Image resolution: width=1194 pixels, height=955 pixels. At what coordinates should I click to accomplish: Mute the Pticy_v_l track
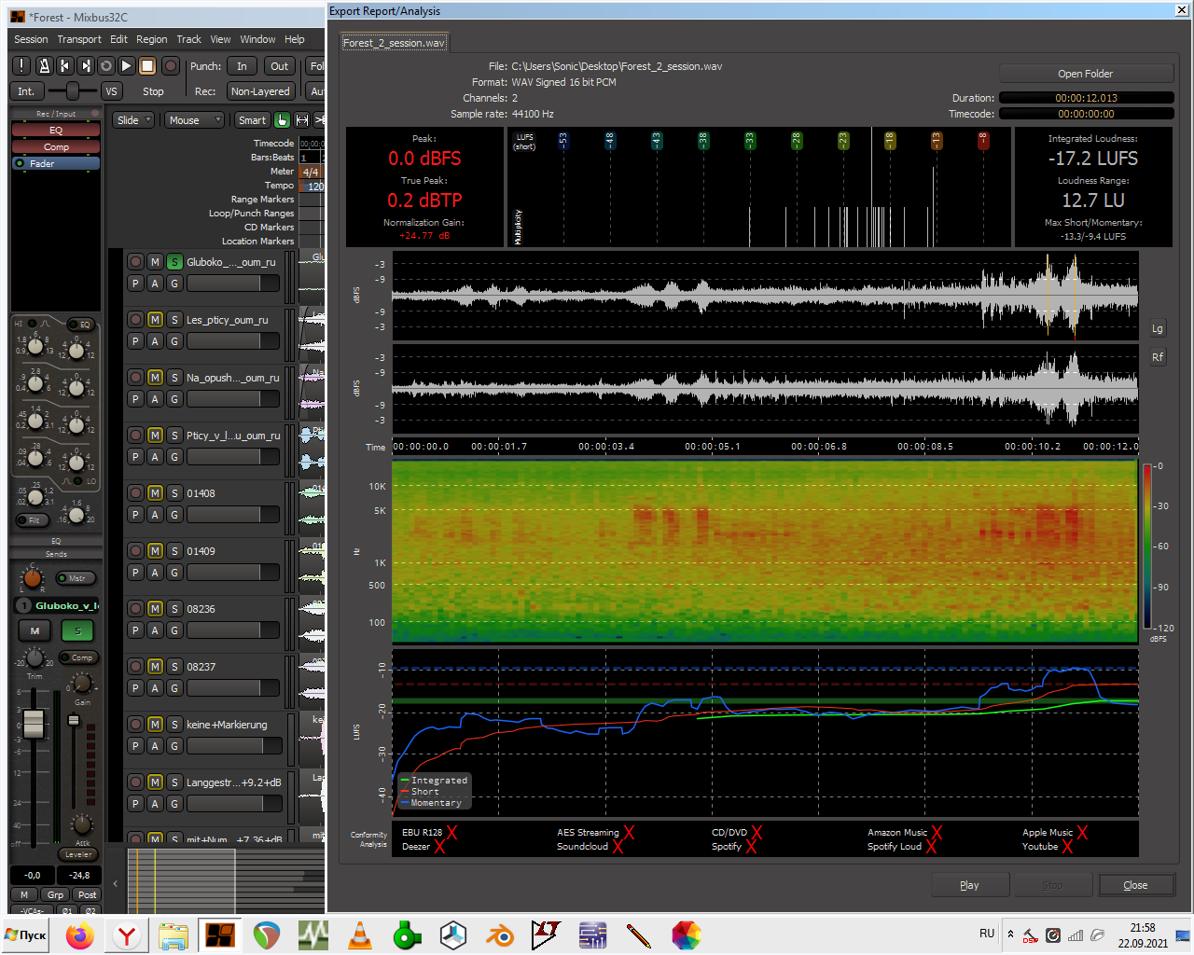click(155, 436)
